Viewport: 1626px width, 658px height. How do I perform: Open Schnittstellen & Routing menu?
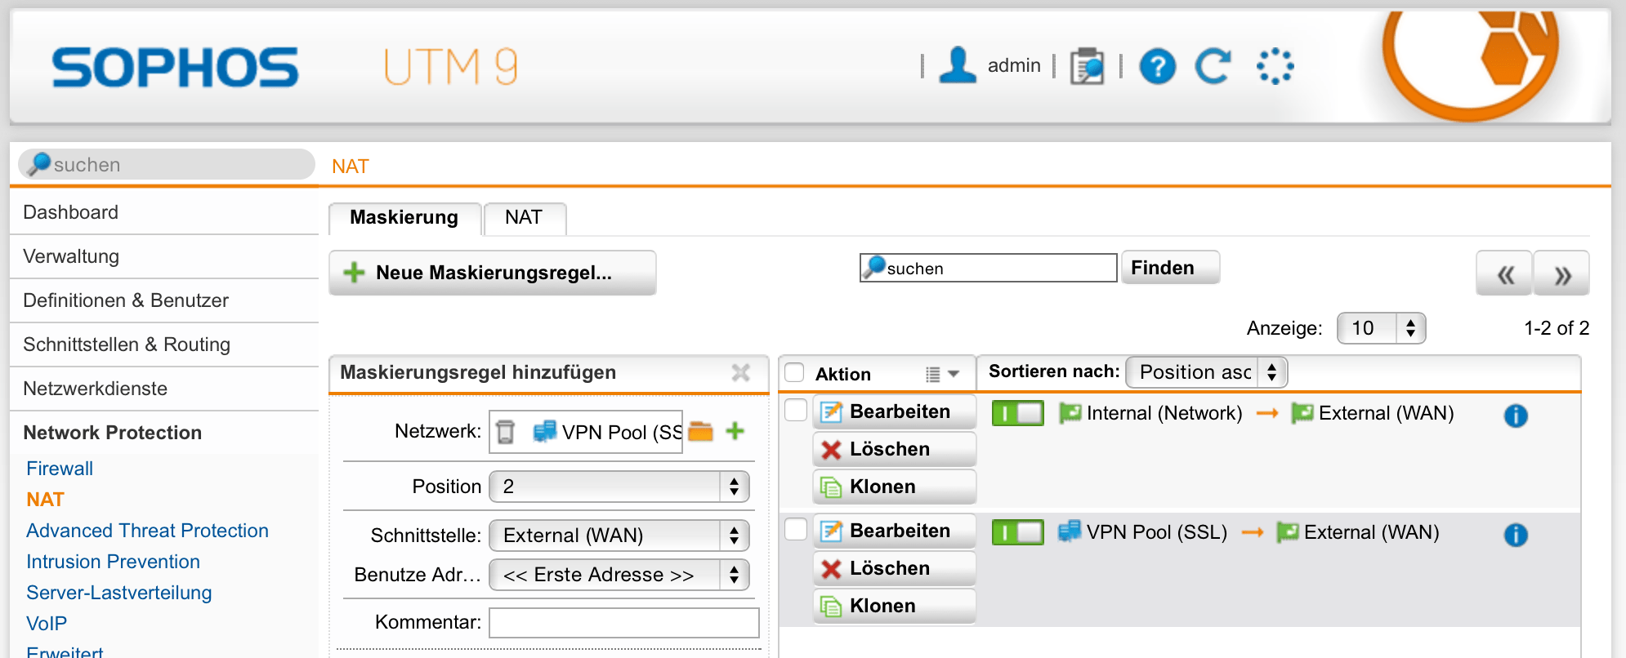click(164, 345)
